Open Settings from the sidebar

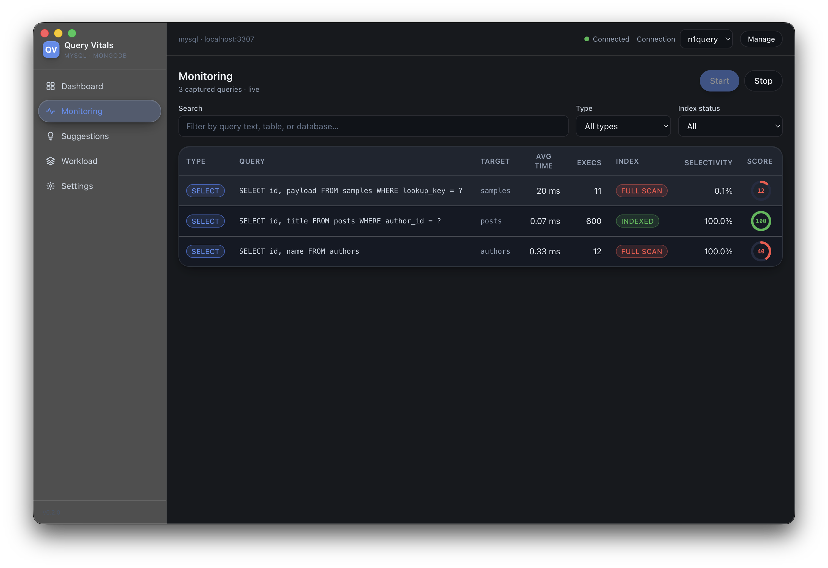[x=99, y=186]
